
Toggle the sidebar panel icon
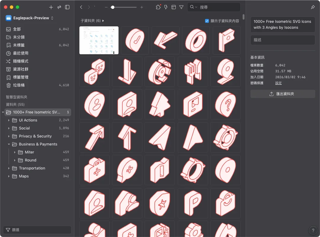tap(67, 7)
